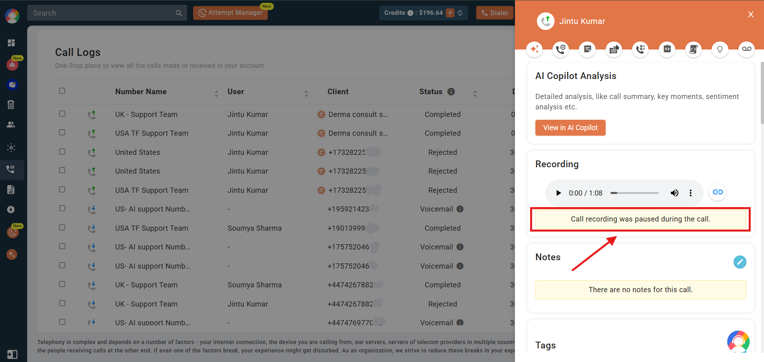Open the voicemail tab icon

[746, 49]
